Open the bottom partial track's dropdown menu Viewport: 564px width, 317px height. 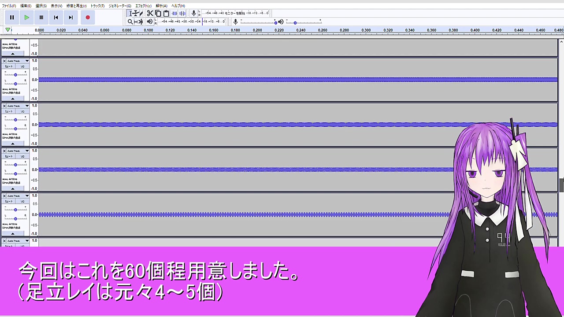point(26,241)
